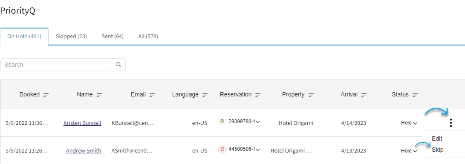
Task: Sort by the Name column icon
Action: click(x=99, y=95)
